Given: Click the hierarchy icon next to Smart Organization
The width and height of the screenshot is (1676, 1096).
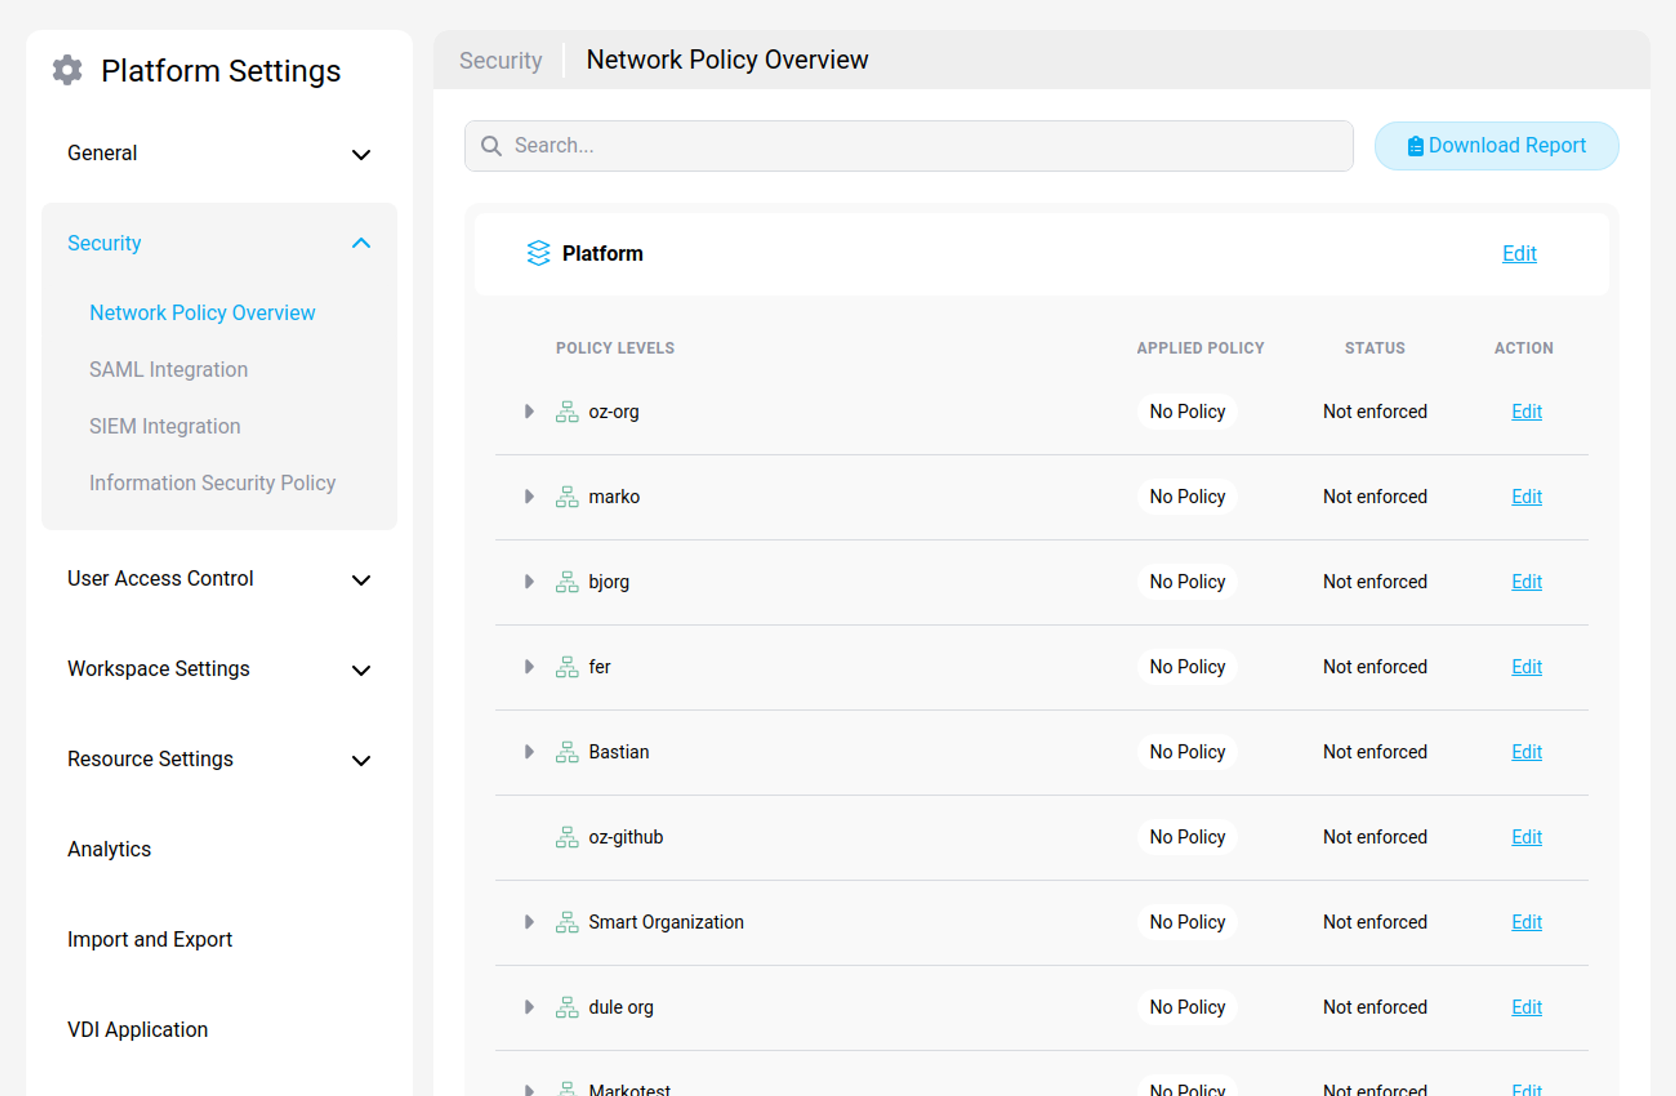Looking at the screenshot, I should coord(567,922).
